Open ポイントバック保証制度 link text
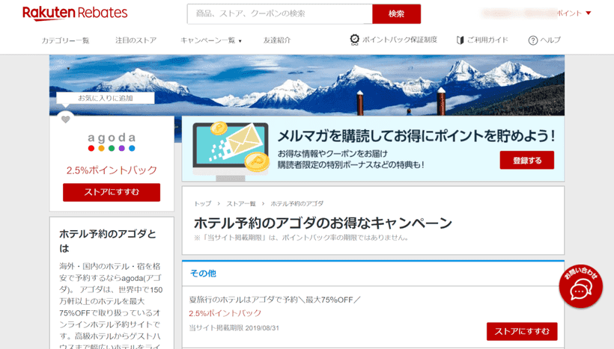Viewport: 614px width, 349px height. tap(399, 40)
